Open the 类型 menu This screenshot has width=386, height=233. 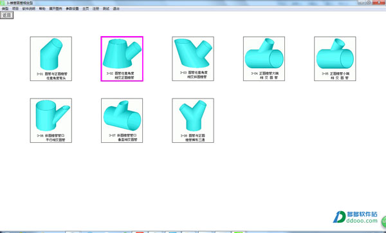pos(5,8)
